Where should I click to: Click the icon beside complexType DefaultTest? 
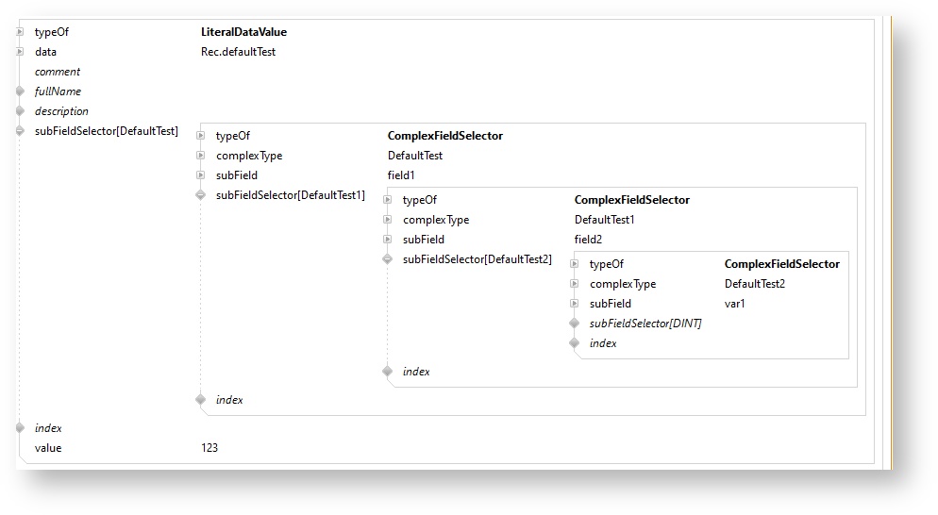pos(200,156)
